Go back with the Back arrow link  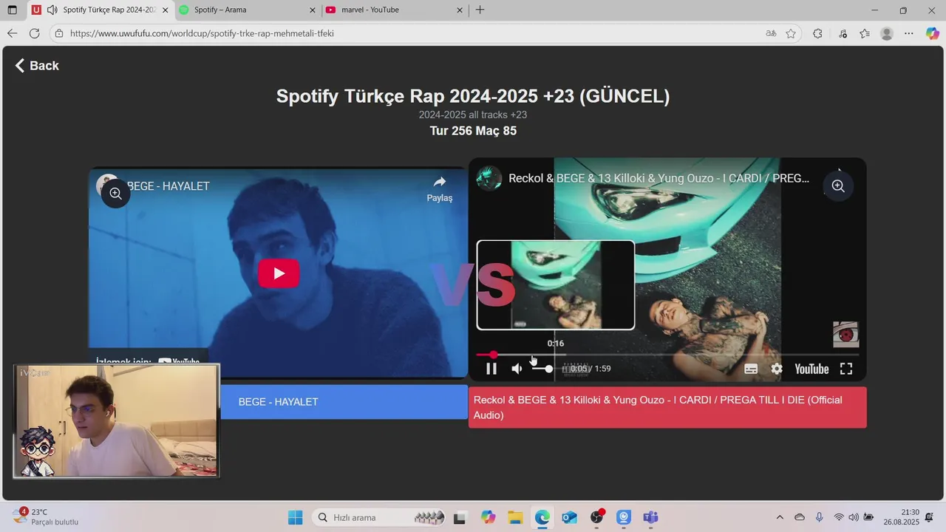pos(37,66)
